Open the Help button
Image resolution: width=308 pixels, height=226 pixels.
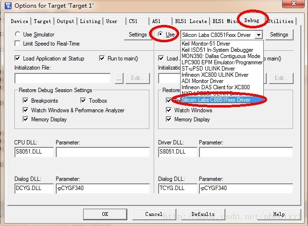click(x=279, y=214)
